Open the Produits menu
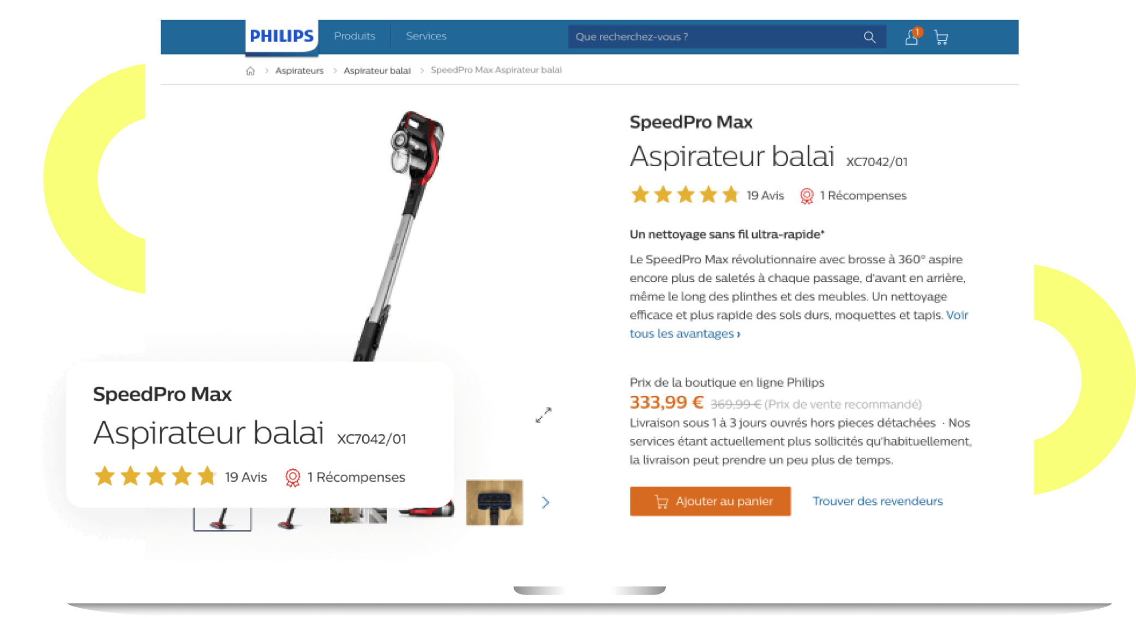1136x618 pixels. 354,36
